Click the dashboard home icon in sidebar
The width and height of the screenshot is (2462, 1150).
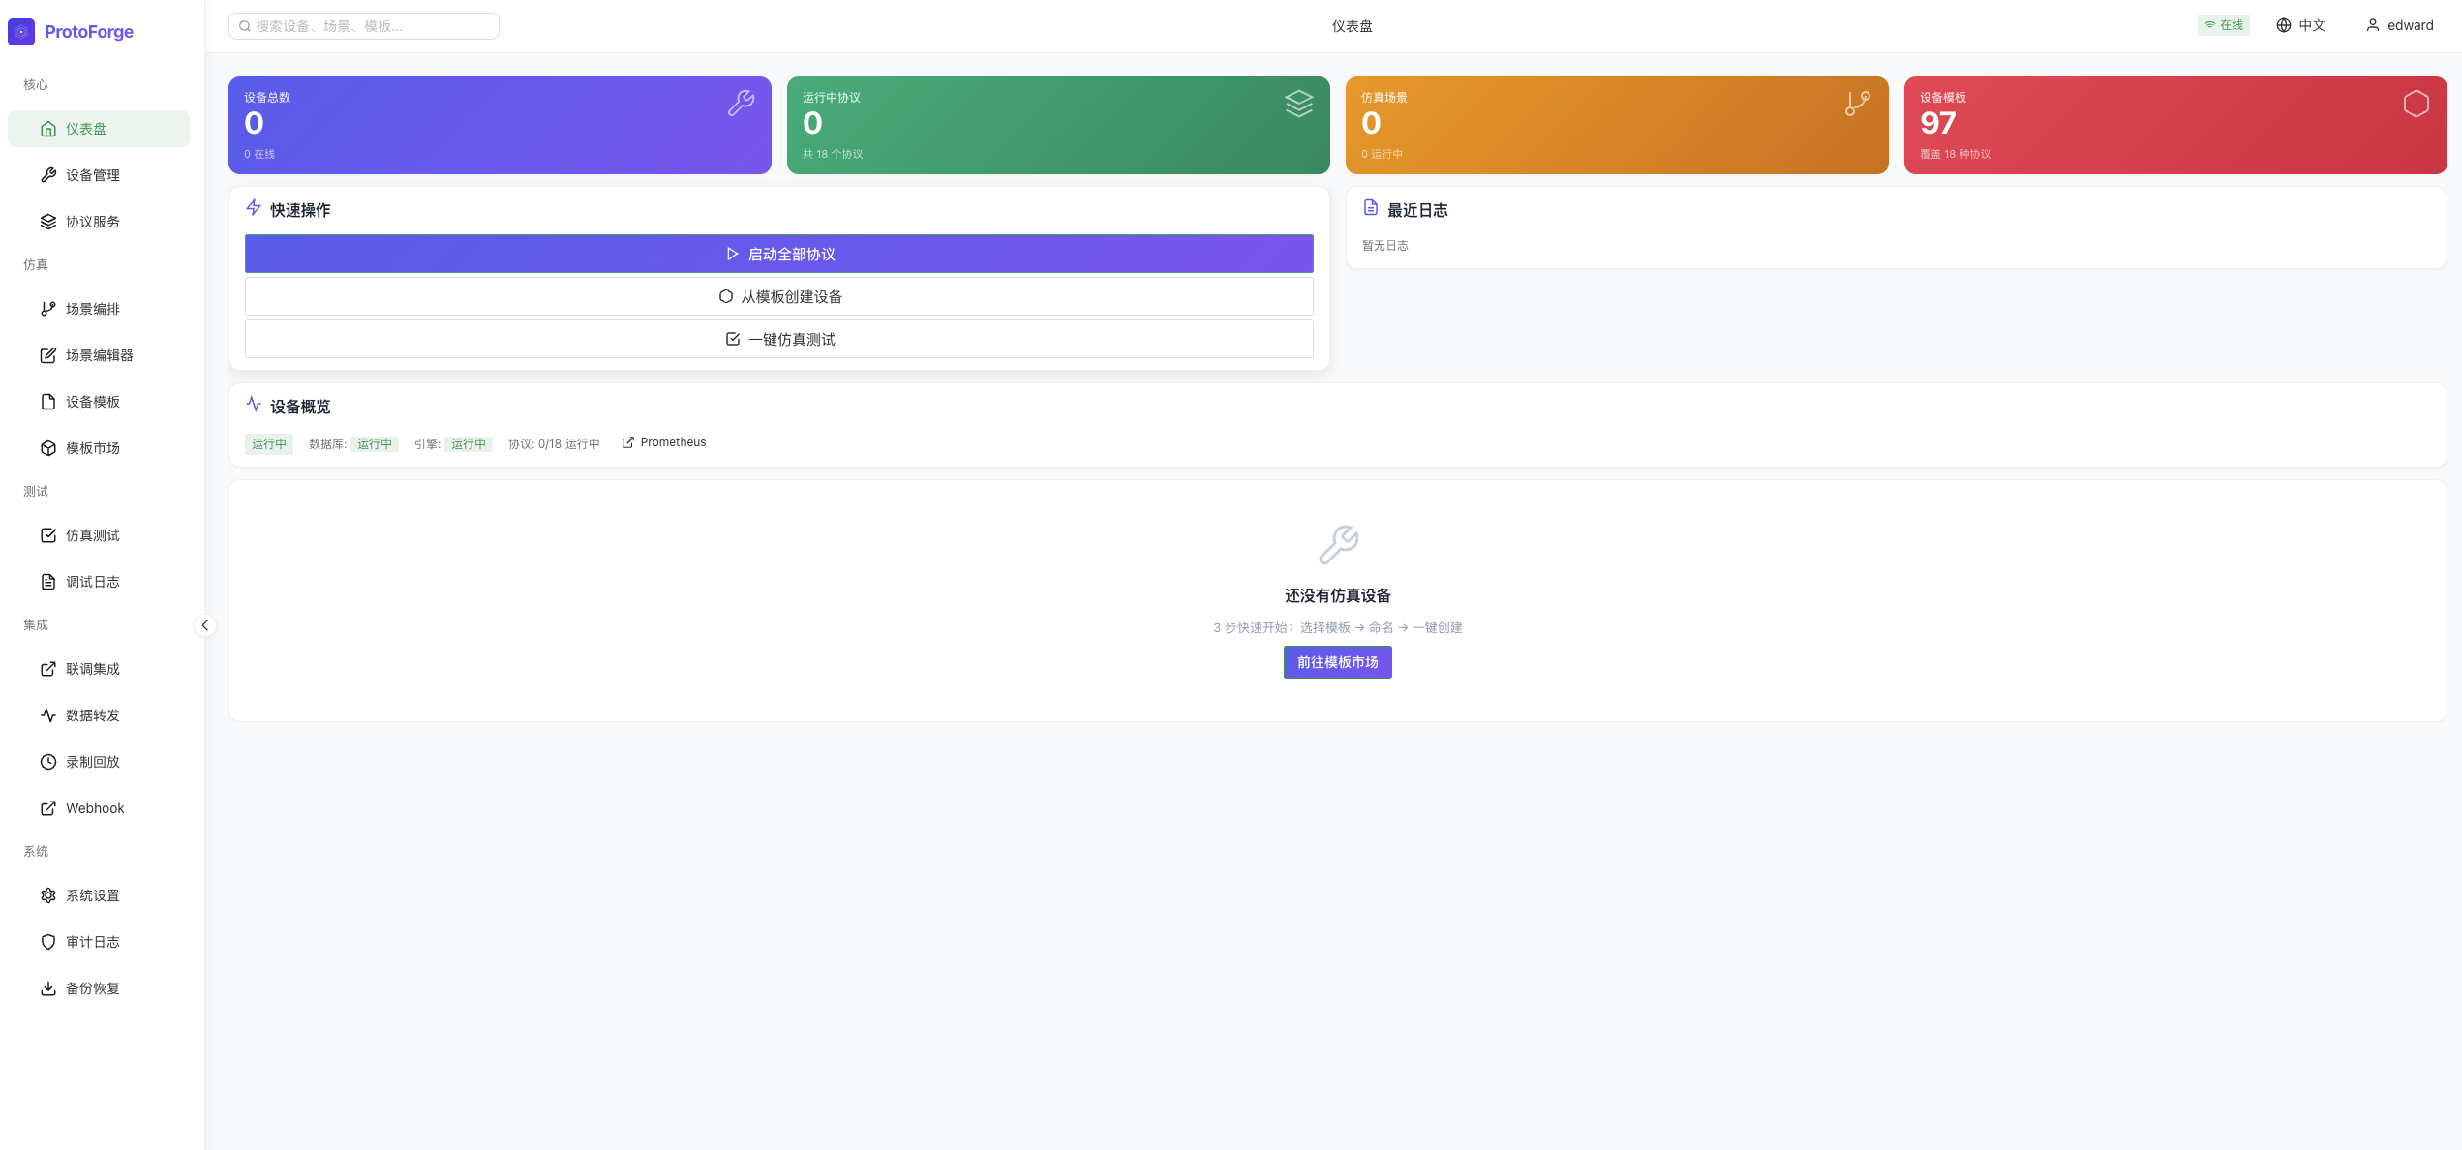[48, 129]
